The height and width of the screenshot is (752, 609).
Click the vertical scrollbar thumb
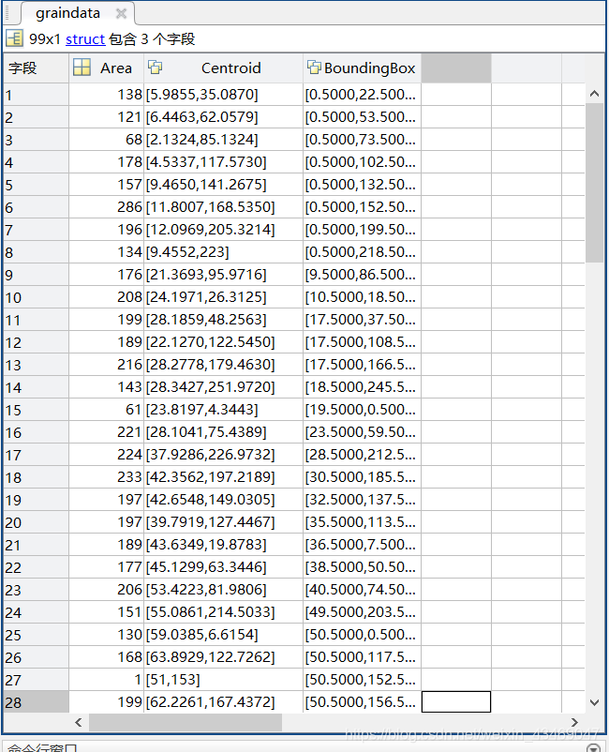pos(595,183)
